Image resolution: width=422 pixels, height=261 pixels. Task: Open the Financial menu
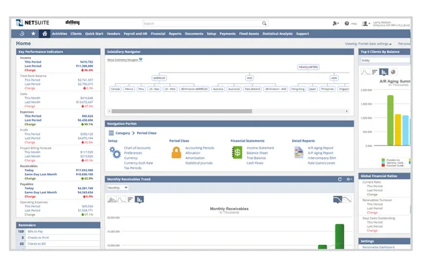point(158,34)
